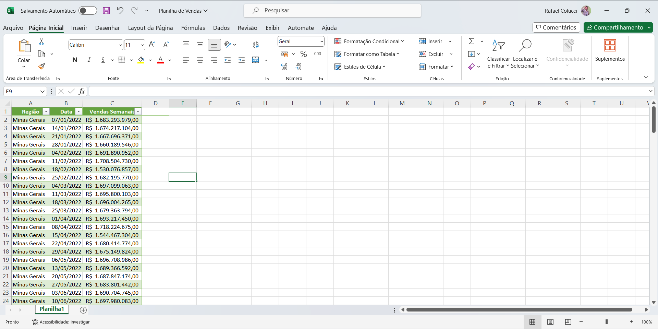Click the horizontal scrollbar thumb
Image resolution: width=658 pixels, height=329 pixels.
click(x=519, y=310)
